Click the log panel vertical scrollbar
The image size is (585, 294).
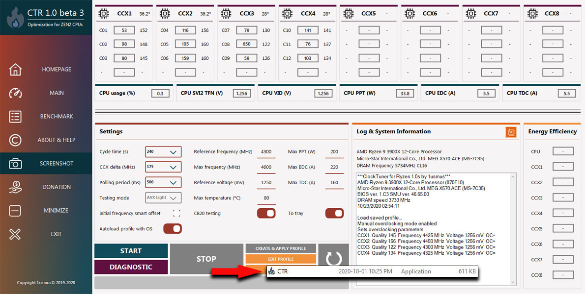pos(513,229)
